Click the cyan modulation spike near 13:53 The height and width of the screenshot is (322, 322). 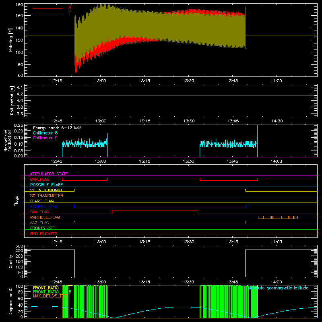pos(257,141)
